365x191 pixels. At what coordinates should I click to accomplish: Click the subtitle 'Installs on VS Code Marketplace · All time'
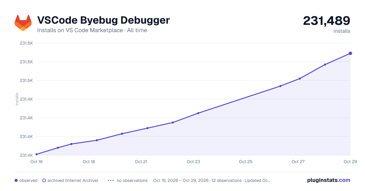[92, 30]
